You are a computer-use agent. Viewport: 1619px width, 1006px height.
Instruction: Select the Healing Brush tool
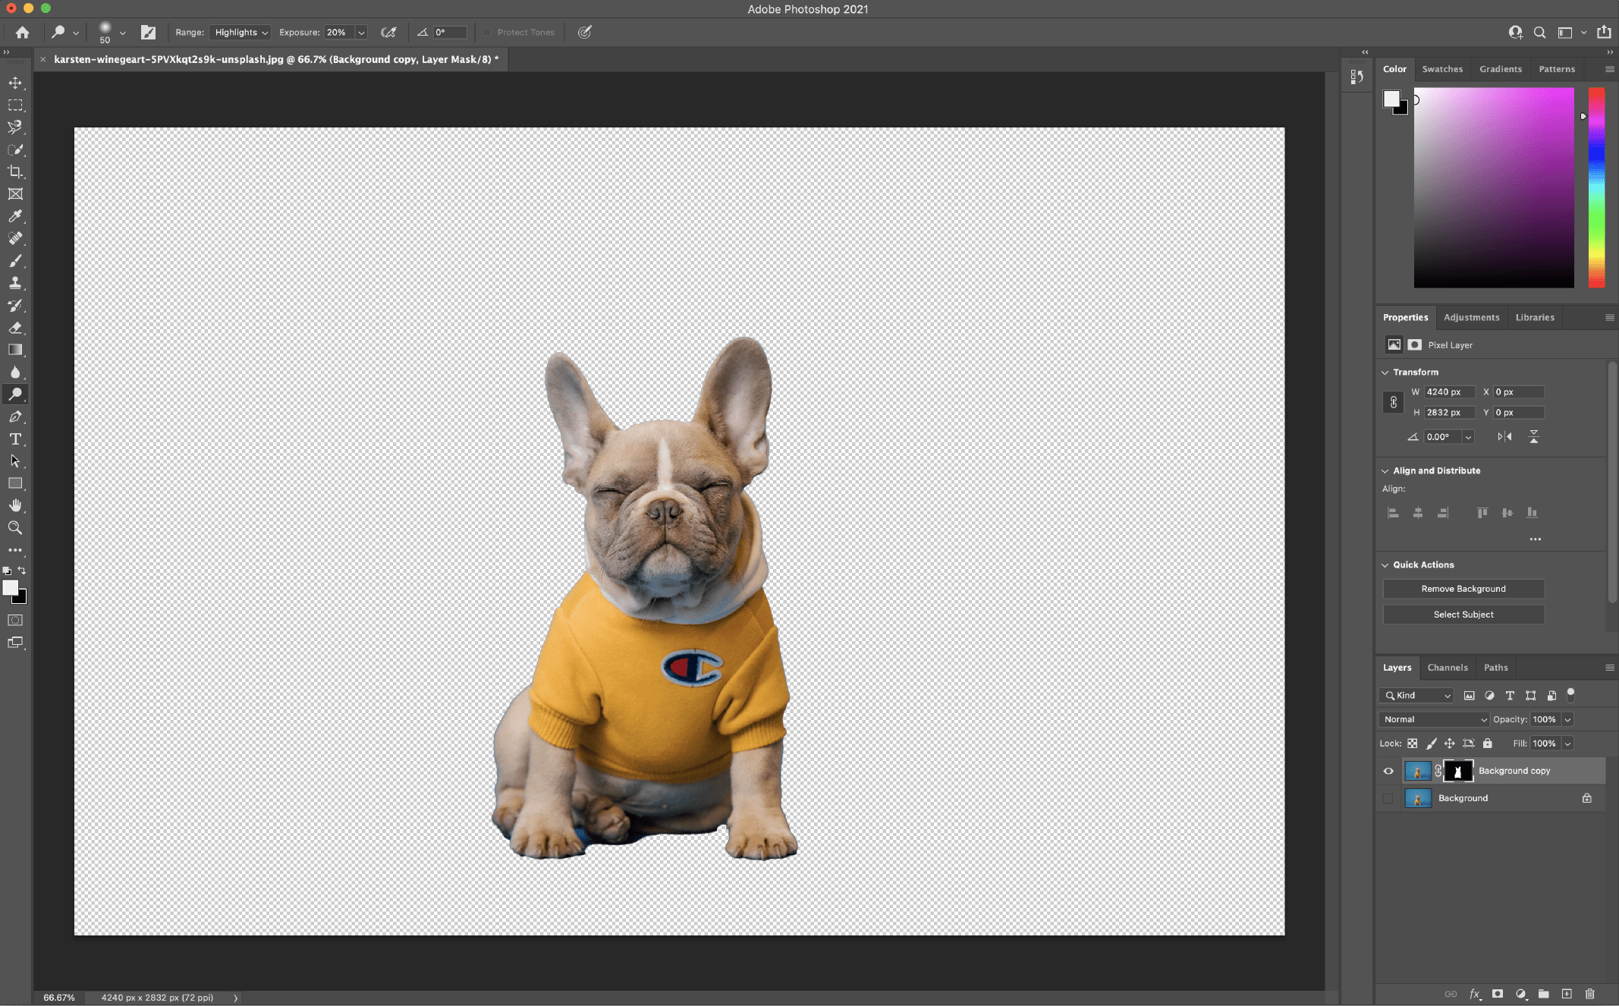(x=15, y=237)
